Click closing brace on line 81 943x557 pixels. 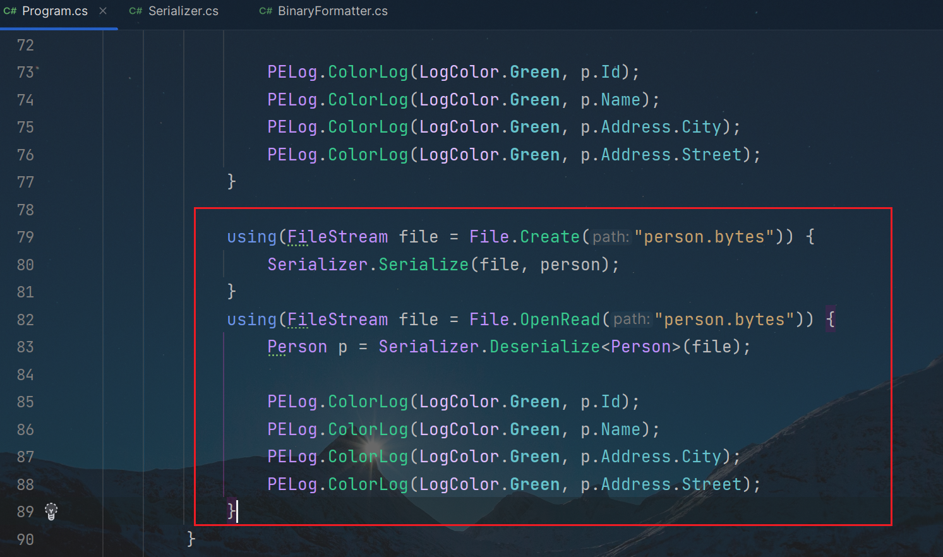click(232, 292)
